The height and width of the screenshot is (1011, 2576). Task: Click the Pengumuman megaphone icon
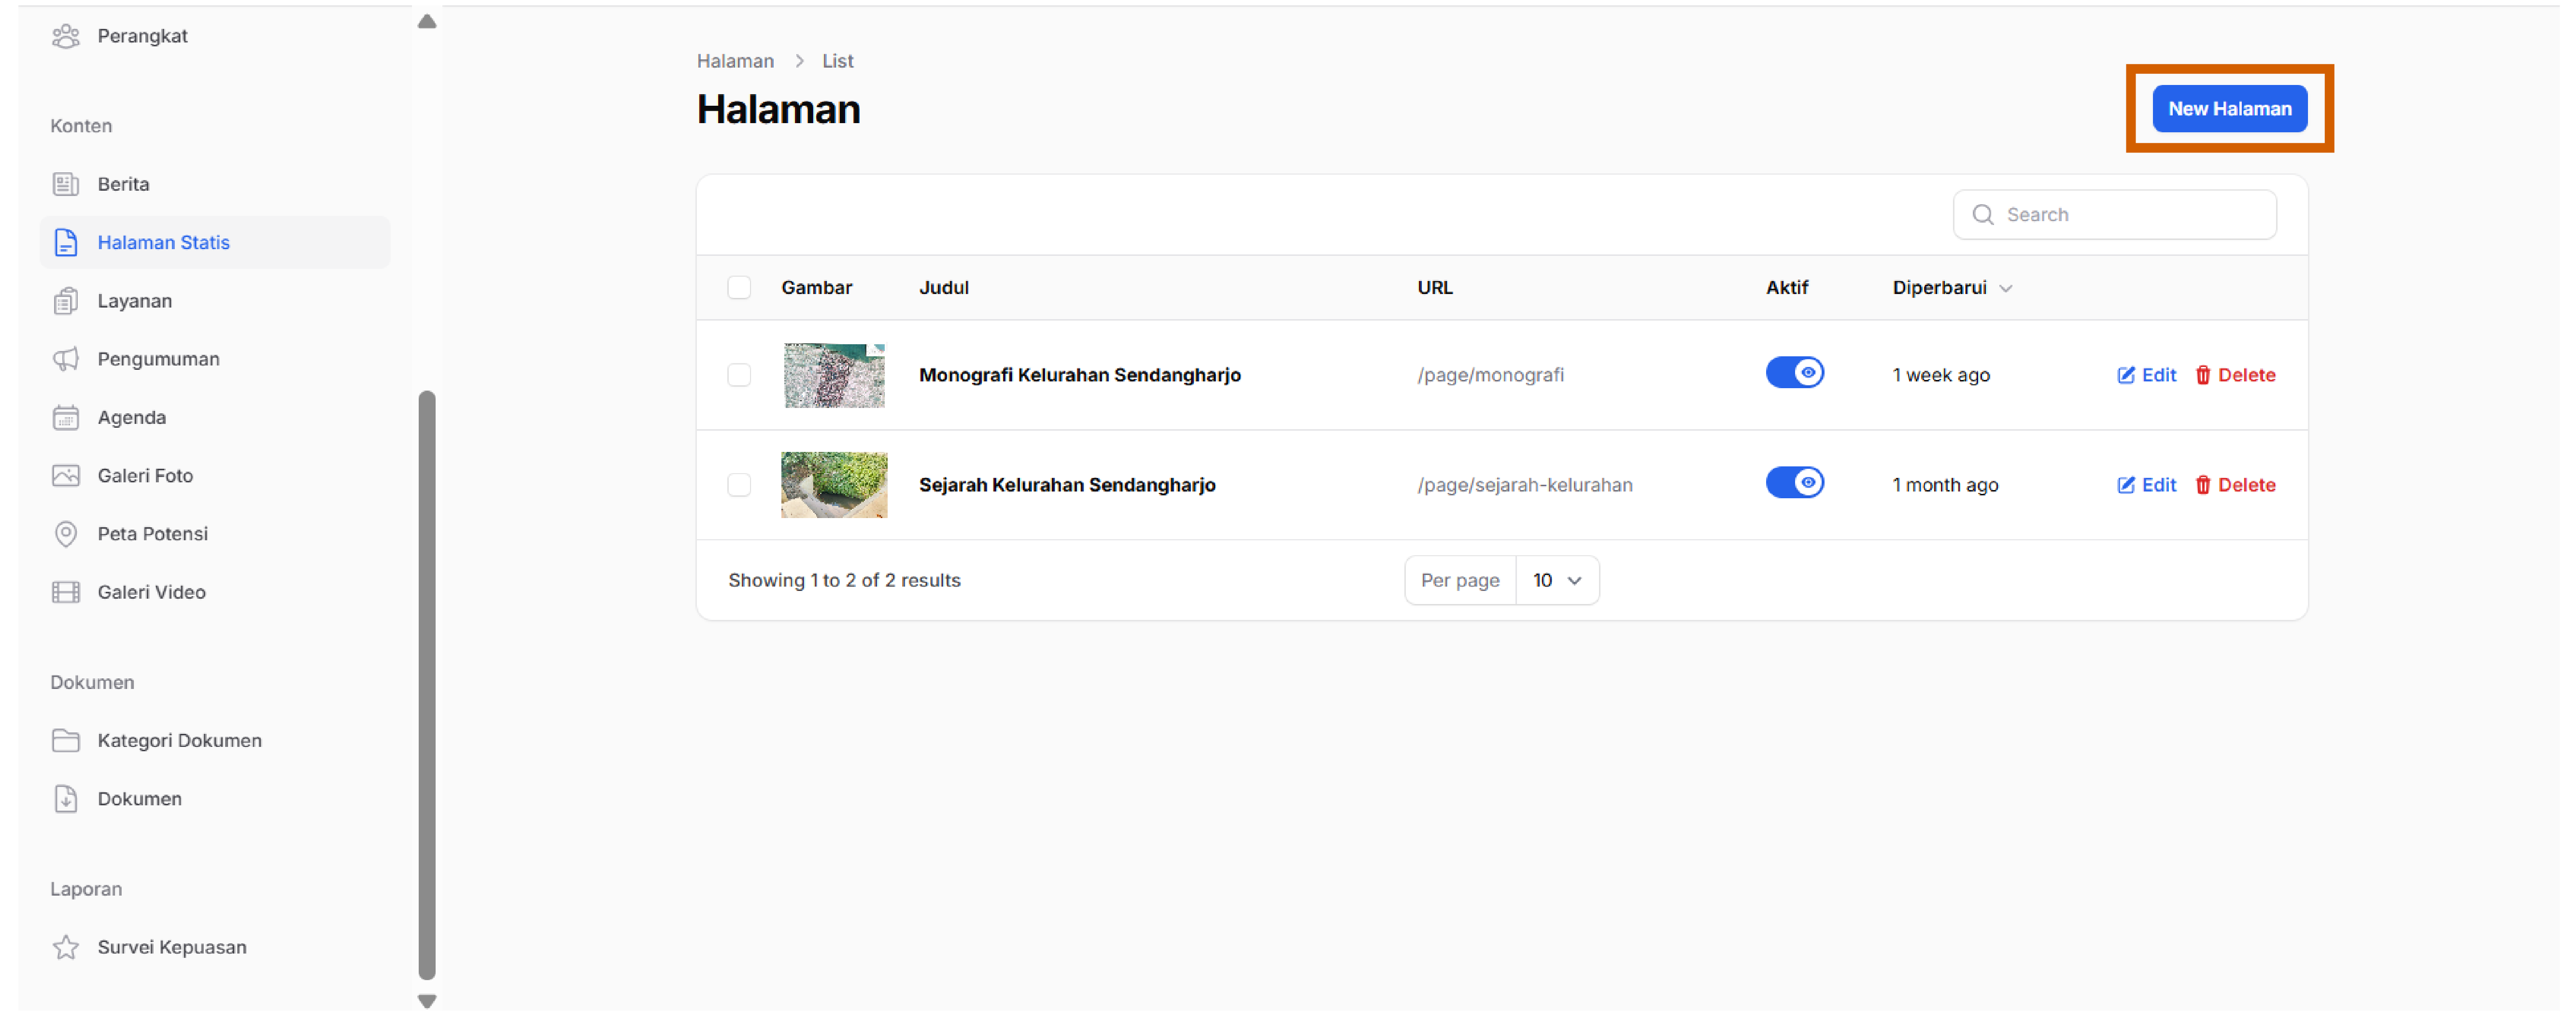66,359
